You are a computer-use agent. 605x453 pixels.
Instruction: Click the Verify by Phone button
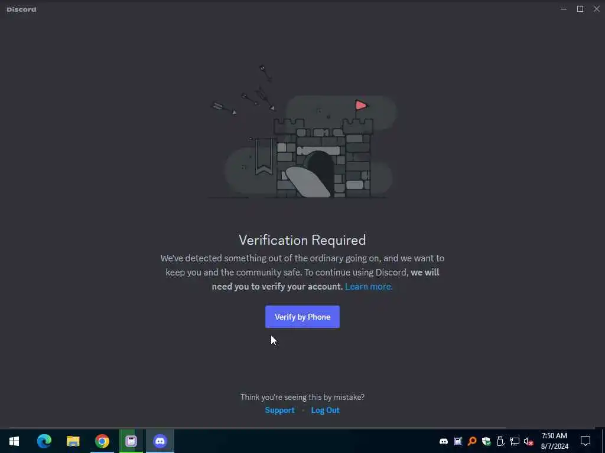pyautogui.click(x=302, y=317)
